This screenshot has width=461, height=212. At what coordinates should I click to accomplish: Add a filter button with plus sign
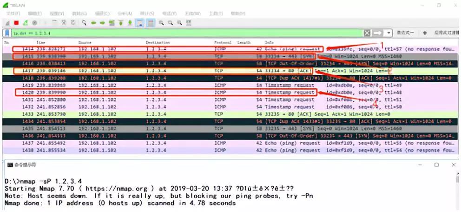click(424, 33)
